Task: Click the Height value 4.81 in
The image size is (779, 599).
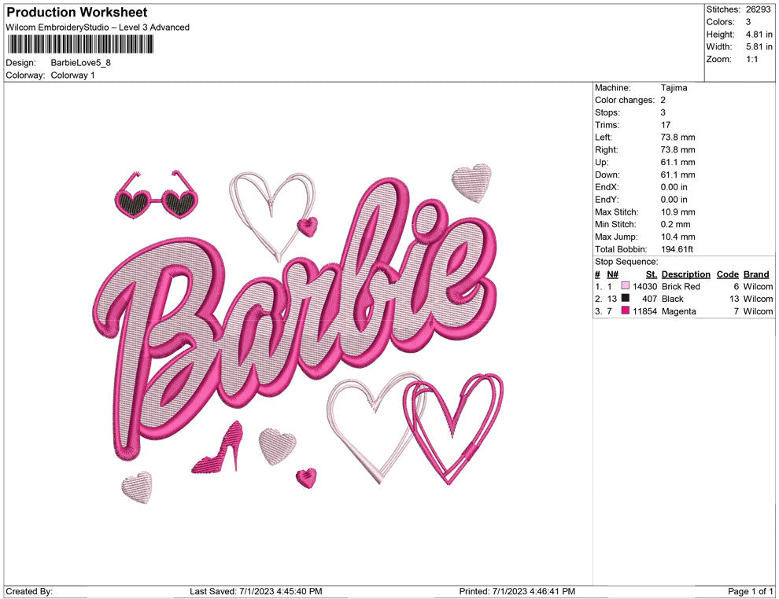Action: [759, 35]
